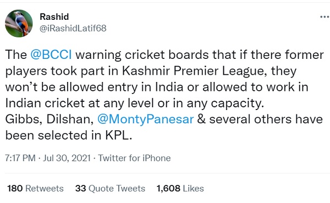Click the number 33 quote count
Image resolution: width=330 pixels, height=203 pixels.
[x=81, y=189]
